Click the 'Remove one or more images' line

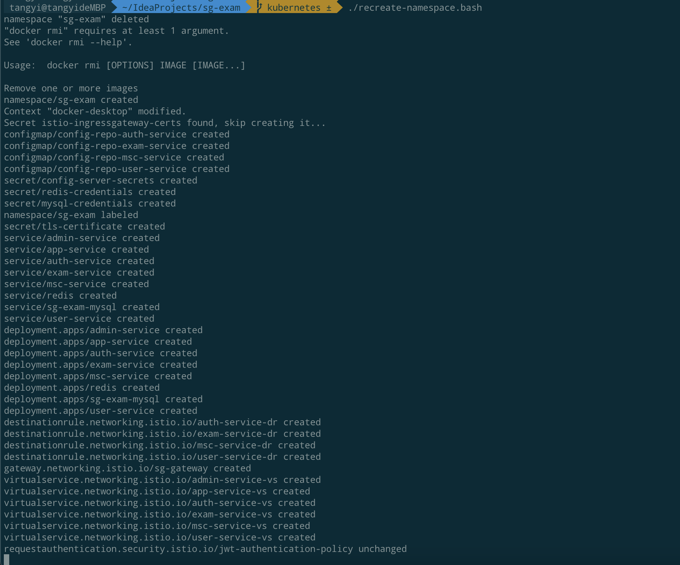coord(71,88)
